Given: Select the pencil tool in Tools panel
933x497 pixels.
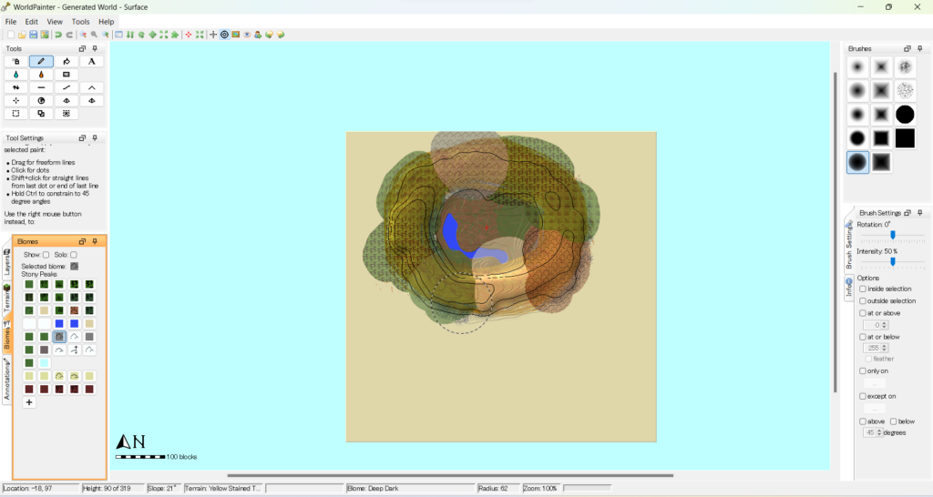Looking at the screenshot, I should click(x=41, y=61).
